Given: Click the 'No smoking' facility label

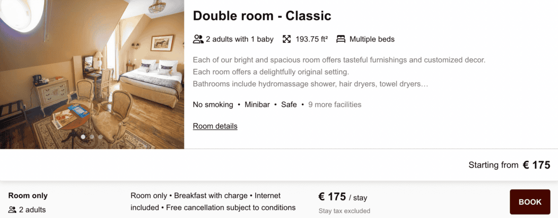Looking at the screenshot, I should click(213, 105).
